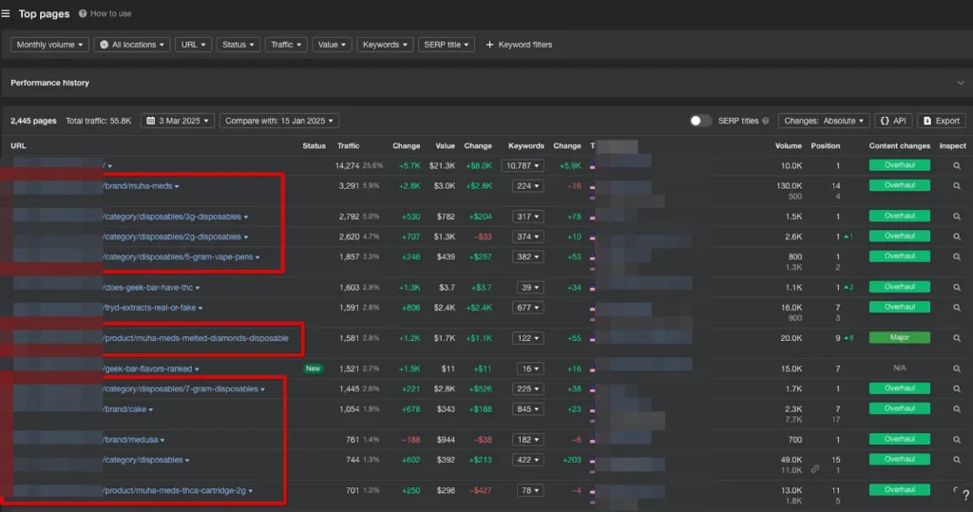Open the help question mark icon
973x512 pixels.
(x=965, y=495)
